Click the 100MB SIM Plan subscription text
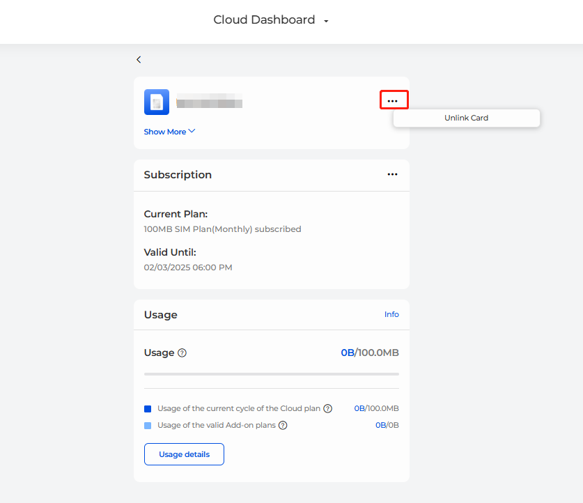This screenshot has height=503, width=583. point(222,229)
